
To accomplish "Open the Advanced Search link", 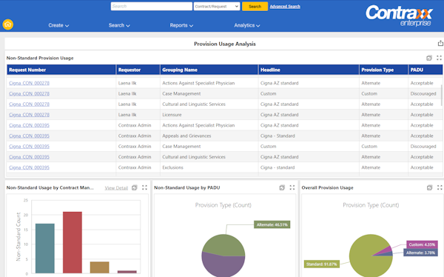I will (x=285, y=6).
